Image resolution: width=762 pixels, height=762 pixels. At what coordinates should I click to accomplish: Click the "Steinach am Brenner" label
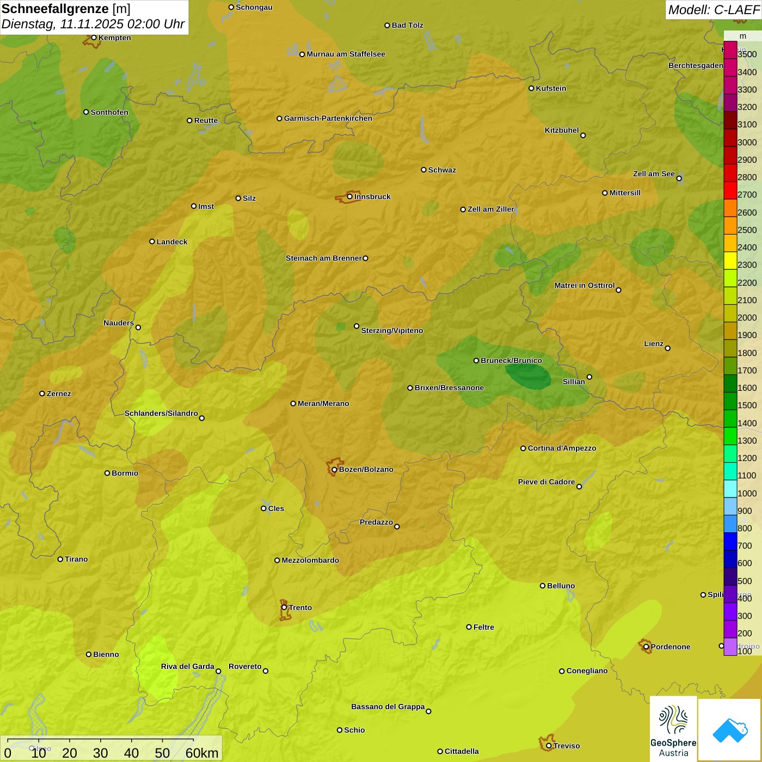click(x=323, y=258)
